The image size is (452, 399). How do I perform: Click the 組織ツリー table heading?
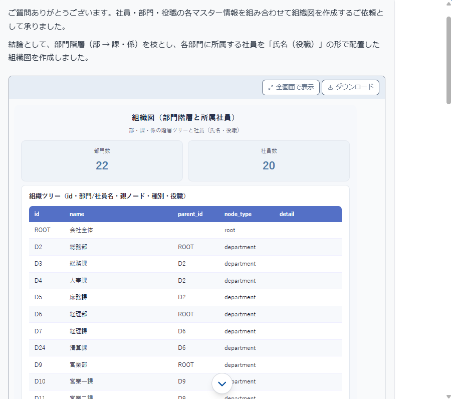click(109, 196)
